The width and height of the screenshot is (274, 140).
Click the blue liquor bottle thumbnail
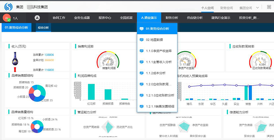click(15, 59)
